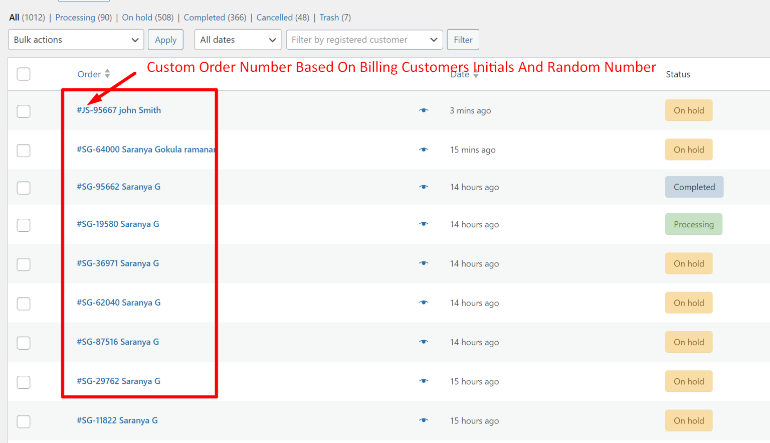Expand the All dates filter dropdown
Screen dimensions: 770x443
click(x=238, y=40)
